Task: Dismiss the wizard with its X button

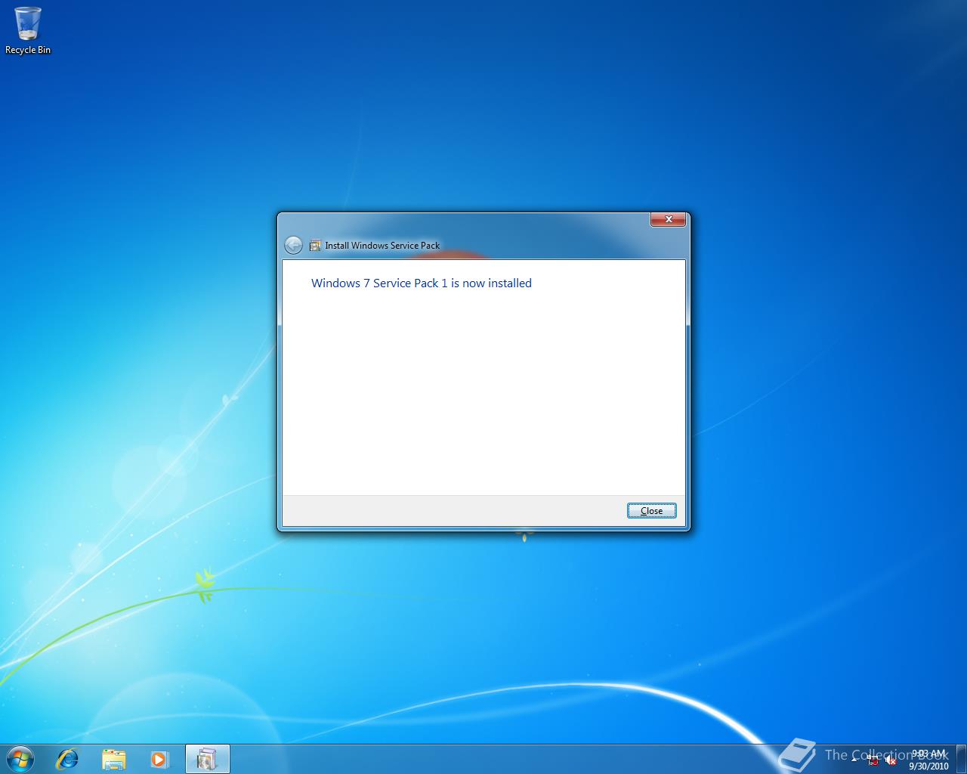Action: coord(668,219)
